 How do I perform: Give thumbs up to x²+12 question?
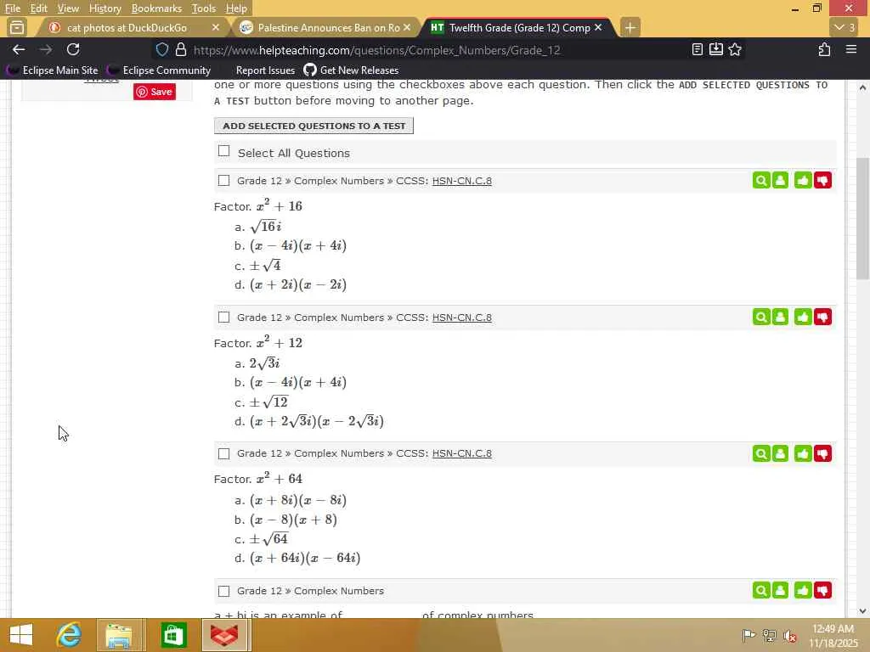point(803,318)
